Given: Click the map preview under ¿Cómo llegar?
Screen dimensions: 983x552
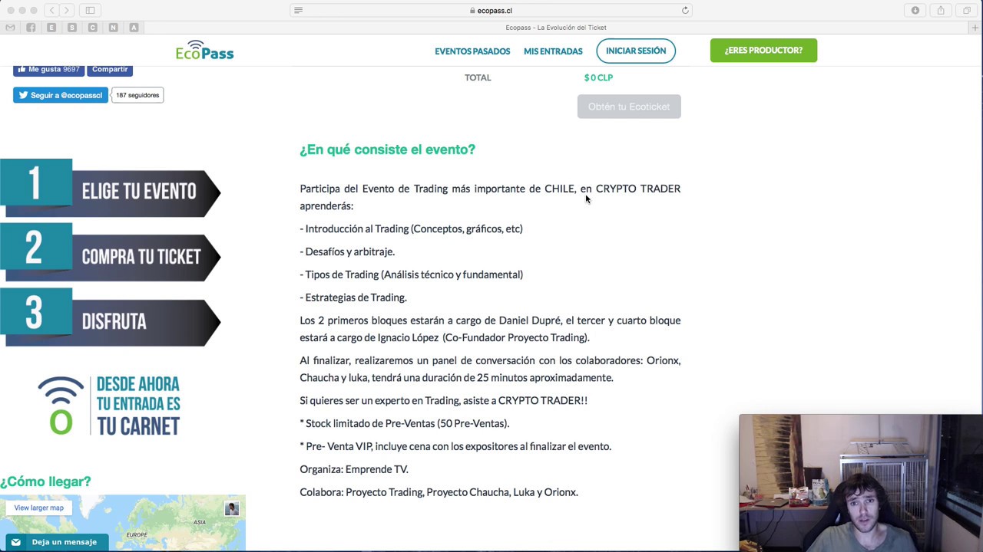Looking at the screenshot, I should (123, 523).
